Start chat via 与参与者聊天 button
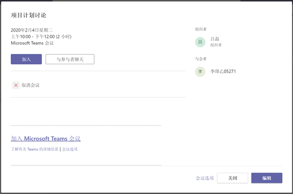Viewport: 293px width, 194px height. (x=70, y=59)
